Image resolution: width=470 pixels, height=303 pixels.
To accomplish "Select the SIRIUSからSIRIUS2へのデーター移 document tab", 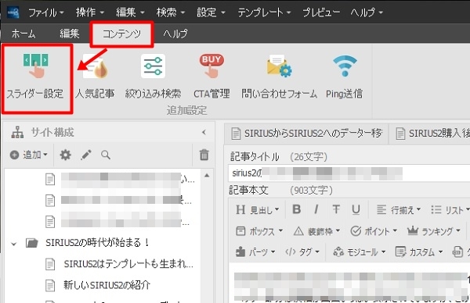I will click(306, 134).
